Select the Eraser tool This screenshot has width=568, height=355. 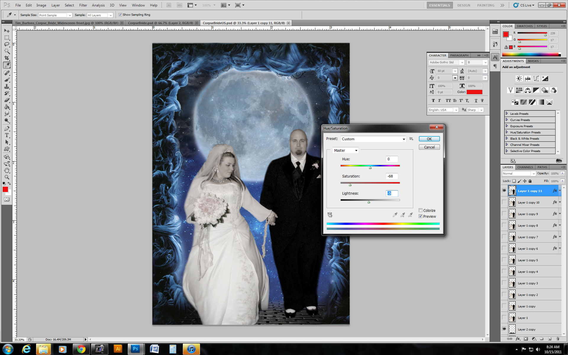[x=7, y=100]
